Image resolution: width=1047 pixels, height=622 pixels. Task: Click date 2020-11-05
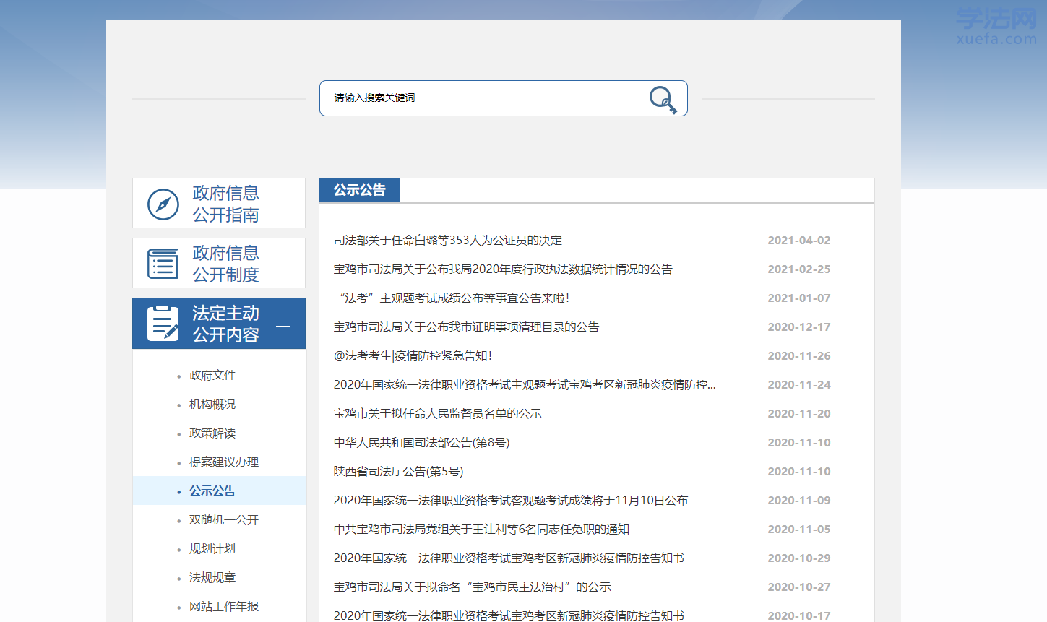799,529
